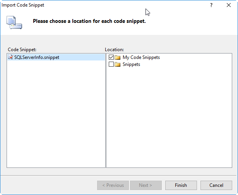Click the 'Location:' pane label
The width and height of the screenshot is (238, 195).
(114, 50)
